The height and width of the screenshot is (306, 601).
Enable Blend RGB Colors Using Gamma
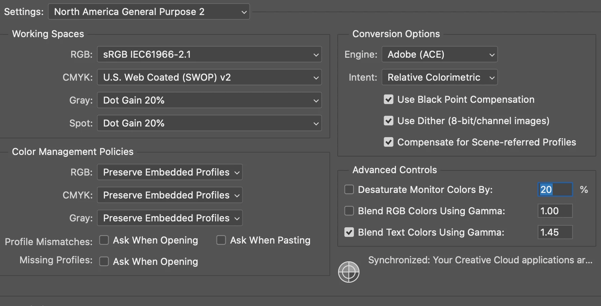point(349,211)
